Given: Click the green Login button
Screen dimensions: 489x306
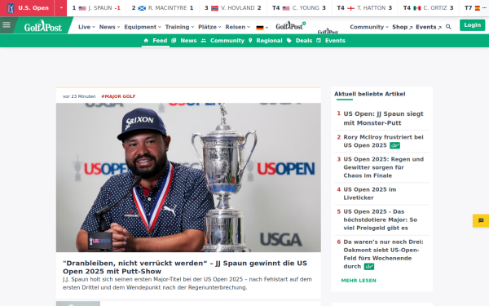Looking at the screenshot, I should tap(472, 25).
